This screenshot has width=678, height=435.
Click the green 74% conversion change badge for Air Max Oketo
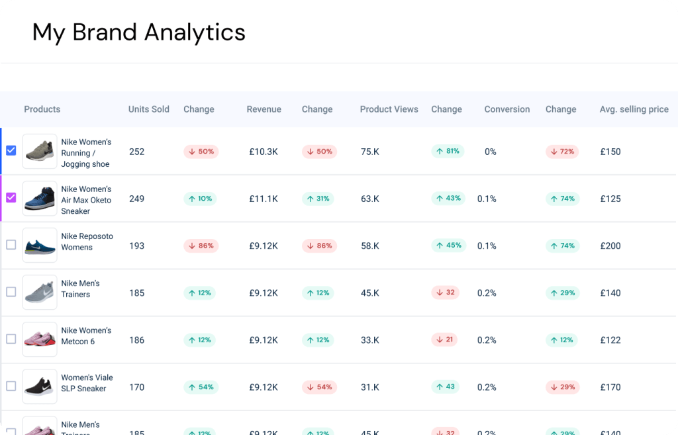pos(562,199)
